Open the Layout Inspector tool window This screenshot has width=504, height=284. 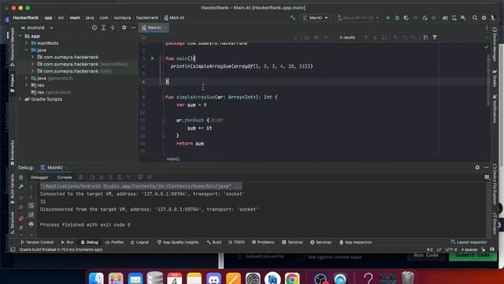pos(469,242)
